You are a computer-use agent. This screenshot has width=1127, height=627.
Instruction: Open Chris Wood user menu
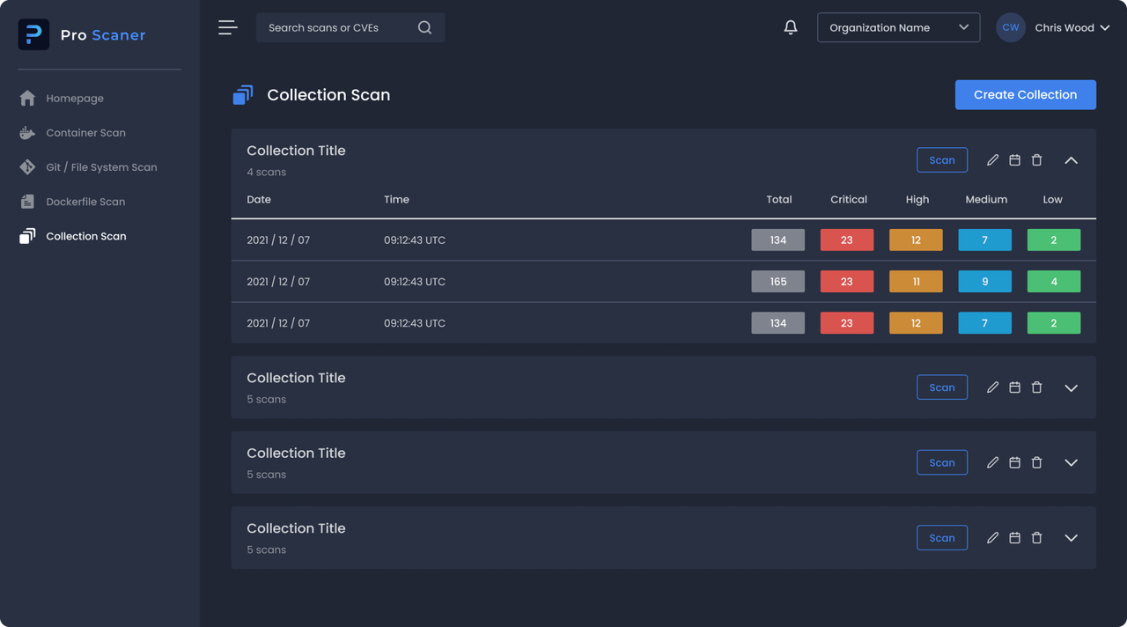[1072, 27]
